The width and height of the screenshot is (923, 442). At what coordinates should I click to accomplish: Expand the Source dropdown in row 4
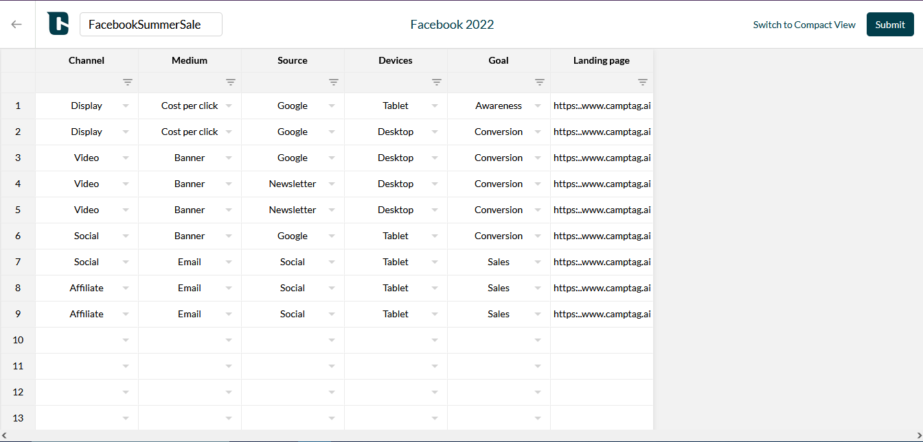coord(332,184)
